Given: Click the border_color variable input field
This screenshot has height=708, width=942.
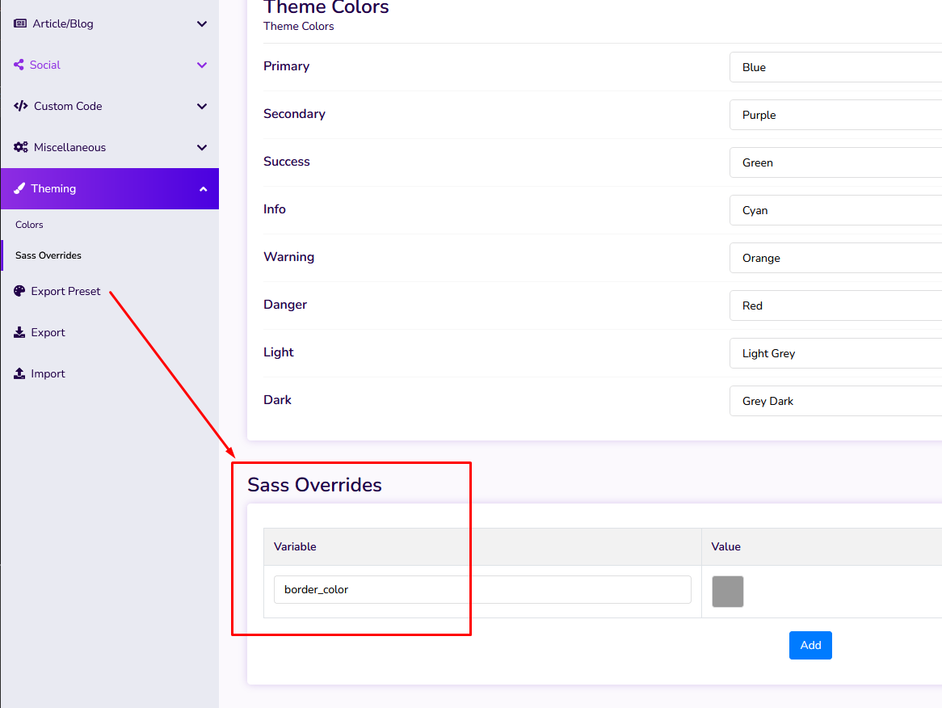Looking at the screenshot, I should pos(482,590).
